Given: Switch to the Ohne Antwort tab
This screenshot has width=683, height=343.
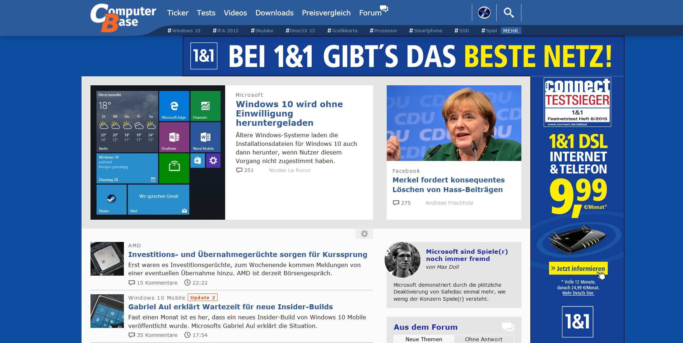Looking at the screenshot, I should click(x=484, y=339).
